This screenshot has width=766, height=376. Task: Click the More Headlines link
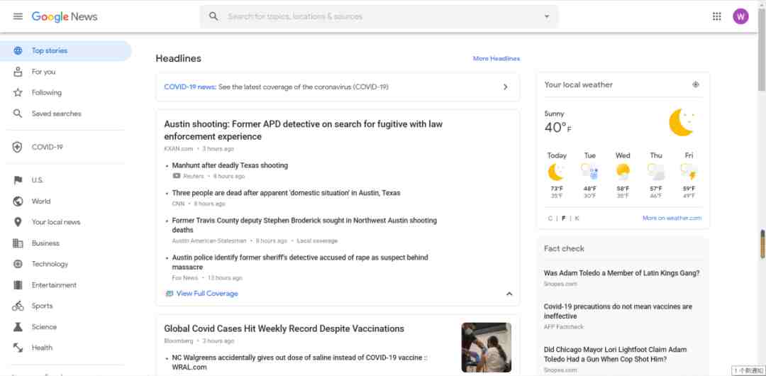pyautogui.click(x=496, y=59)
